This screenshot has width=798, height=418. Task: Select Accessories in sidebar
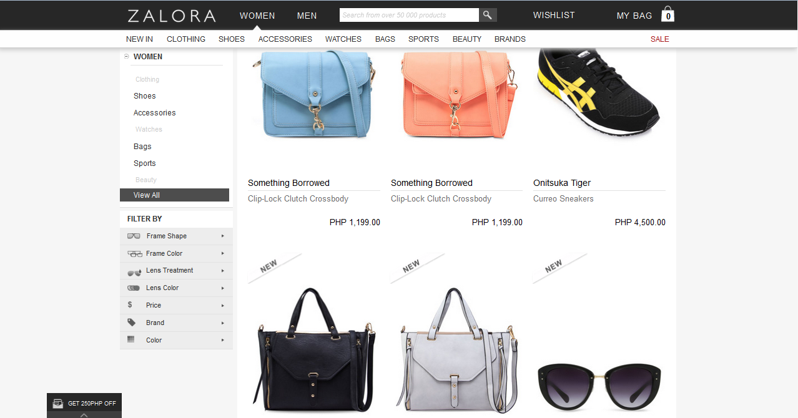click(x=155, y=113)
